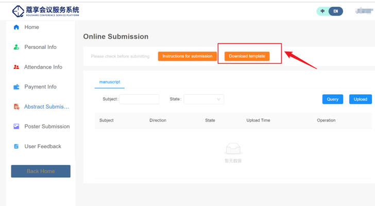Switch language to EN
This screenshot has width=375, height=206.
(x=335, y=11)
